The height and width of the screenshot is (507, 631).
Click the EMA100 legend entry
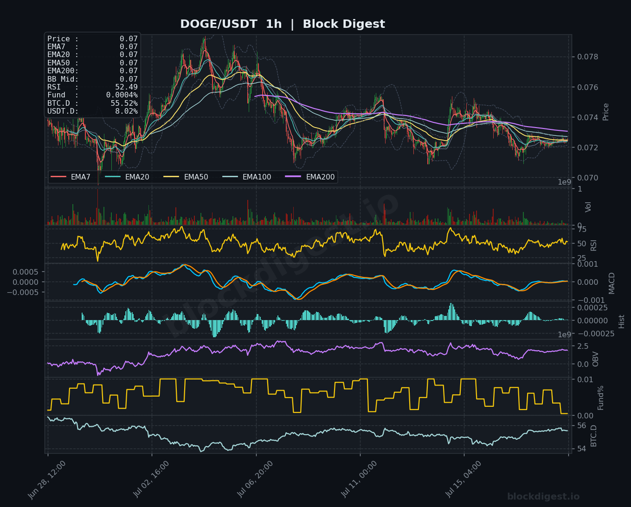pos(247,177)
